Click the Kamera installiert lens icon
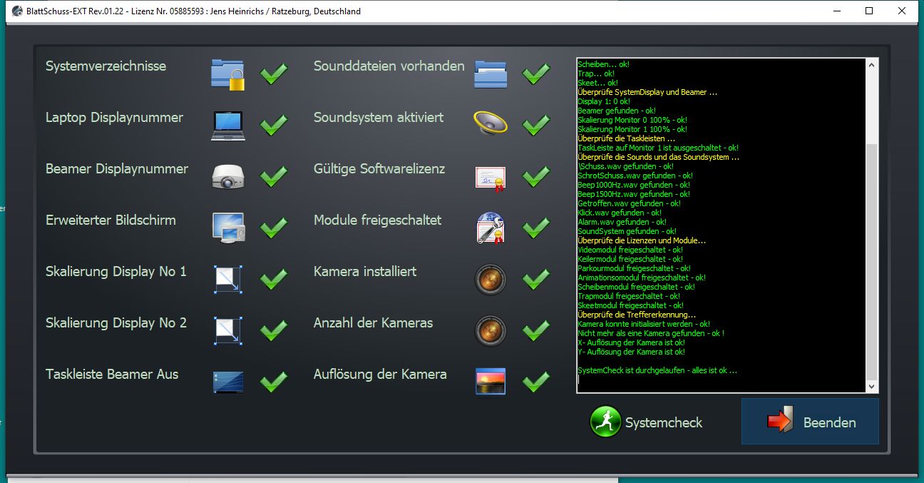Screen dimensions: 924x483 click(x=491, y=280)
